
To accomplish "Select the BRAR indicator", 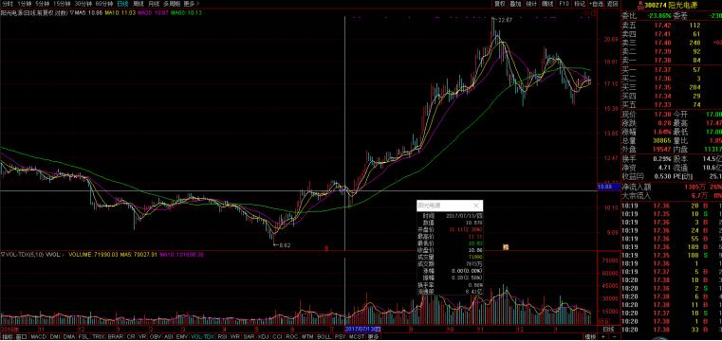I will coord(116,336).
